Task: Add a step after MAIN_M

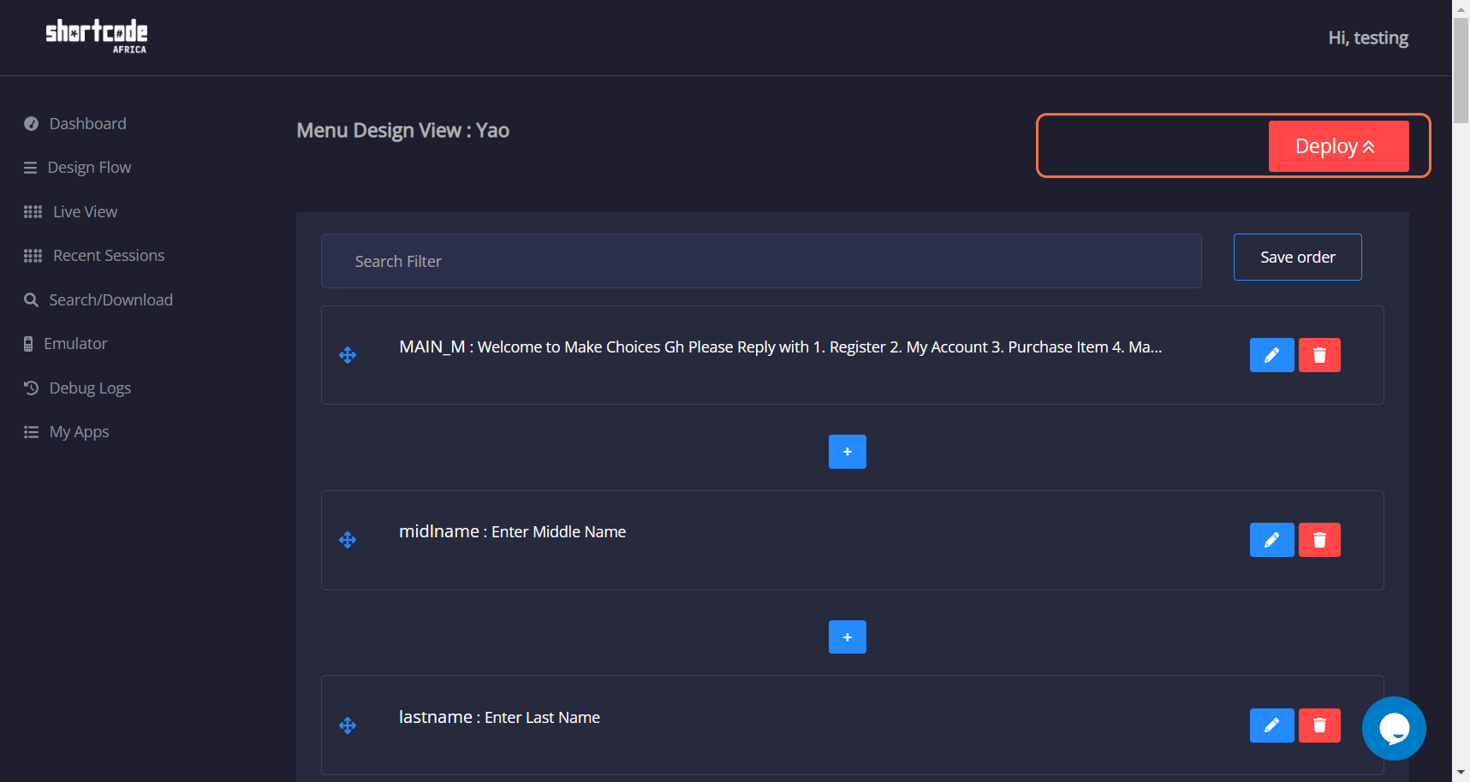Action: click(847, 452)
